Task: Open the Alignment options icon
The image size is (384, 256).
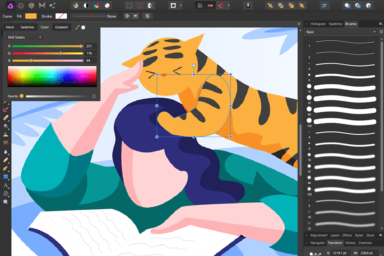Action: [324, 5]
